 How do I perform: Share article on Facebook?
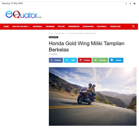click(x=56, y=60)
